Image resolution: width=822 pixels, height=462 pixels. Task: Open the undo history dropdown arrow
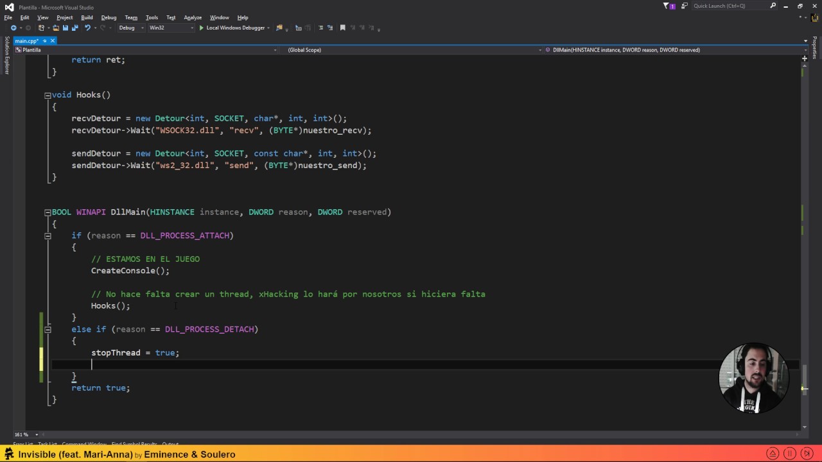pyautogui.click(x=95, y=28)
